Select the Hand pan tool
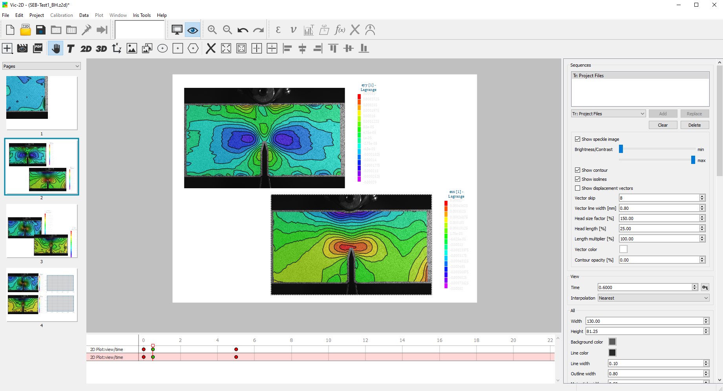The height and width of the screenshot is (391, 723). pos(55,48)
